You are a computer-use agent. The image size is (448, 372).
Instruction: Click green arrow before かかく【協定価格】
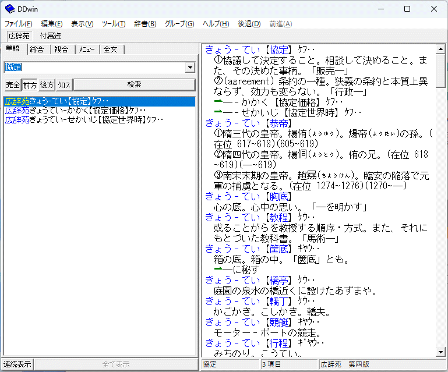point(218,102)
